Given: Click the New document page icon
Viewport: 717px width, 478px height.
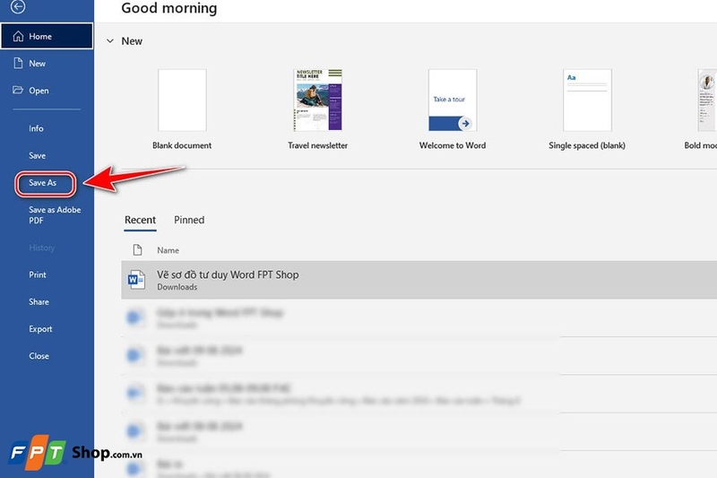Looking at the screenshot, I should (x=18, y=64).
